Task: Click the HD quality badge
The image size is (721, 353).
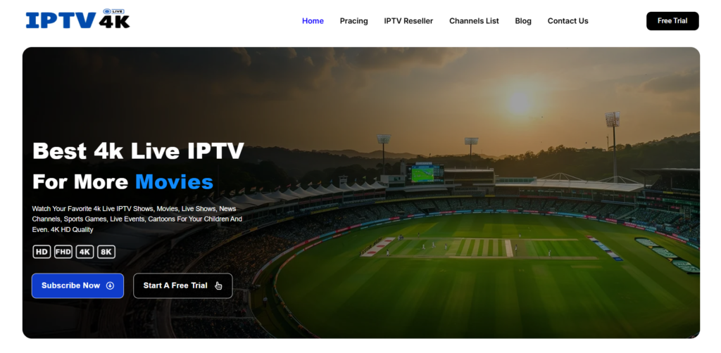Action: pyautogui.click(x=42, y=252)
